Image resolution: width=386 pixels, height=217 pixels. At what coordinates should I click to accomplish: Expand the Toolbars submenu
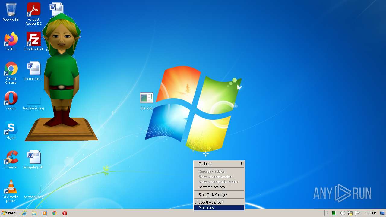tap(219, 164)
